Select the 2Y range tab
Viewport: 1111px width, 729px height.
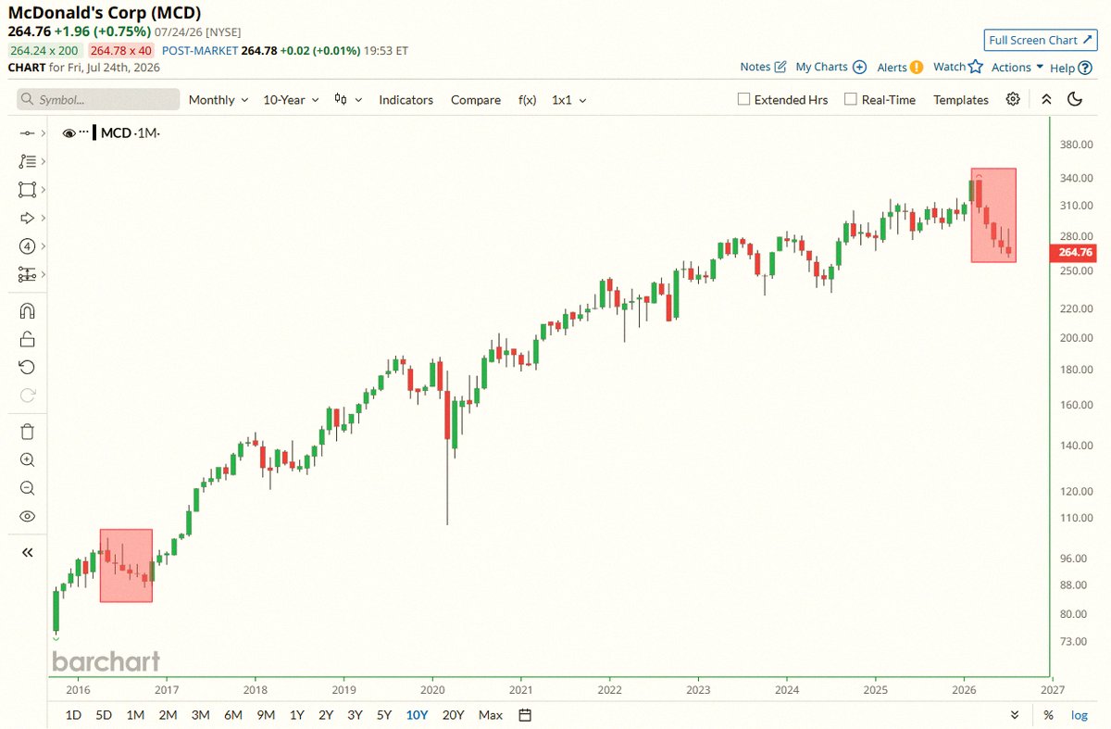[x=326, y=715]
